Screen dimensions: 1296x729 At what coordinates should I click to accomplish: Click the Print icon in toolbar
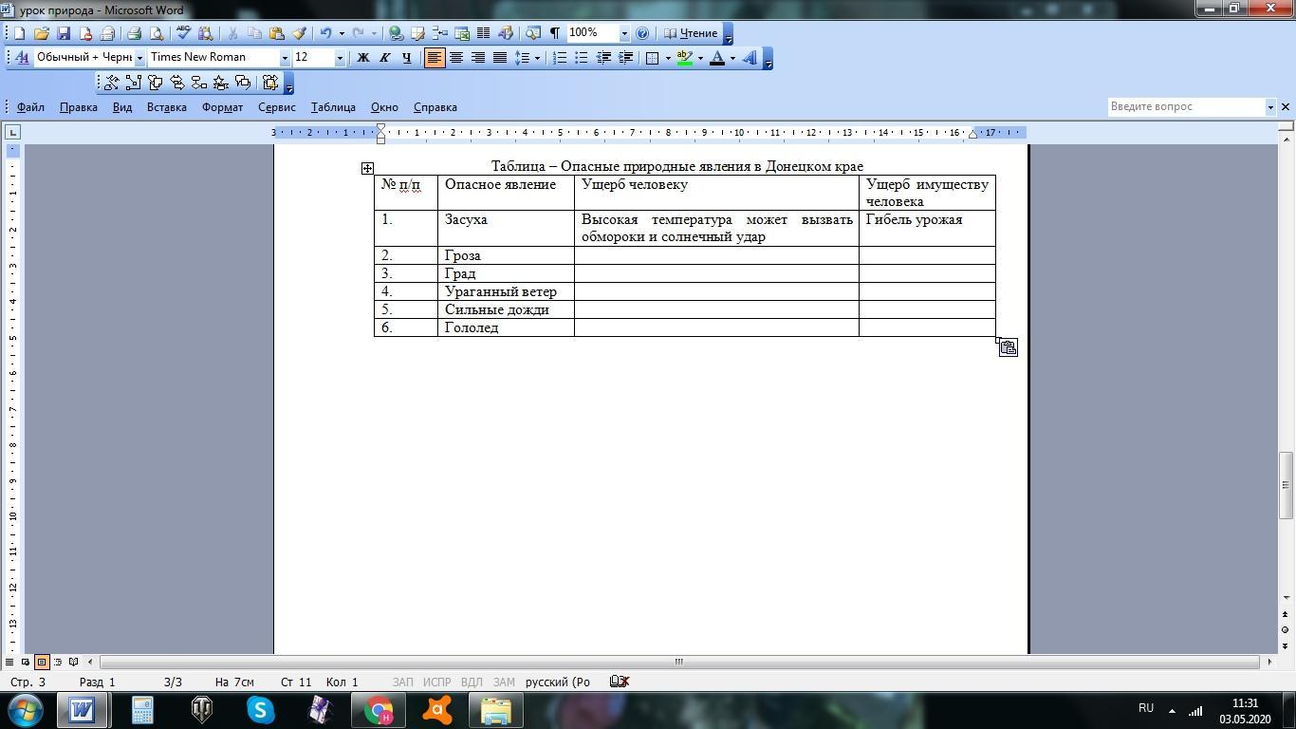click(134, 33)
